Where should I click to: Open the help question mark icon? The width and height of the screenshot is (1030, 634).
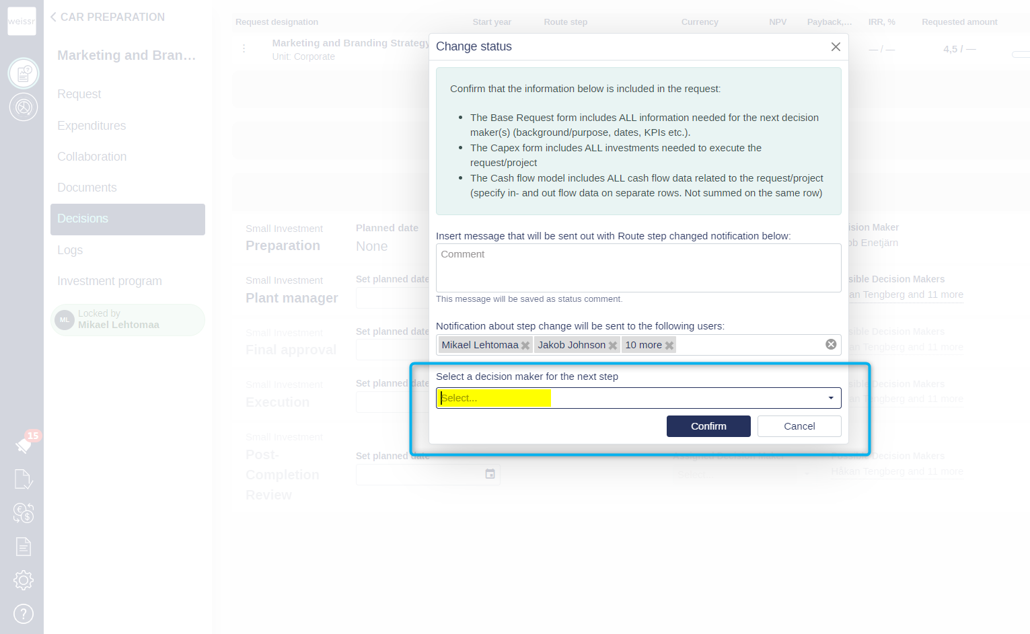click(x=24, y=614)
